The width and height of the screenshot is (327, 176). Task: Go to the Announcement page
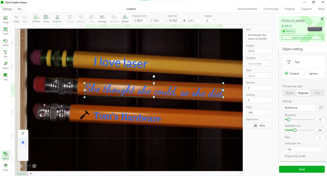(x=247, y=9)
